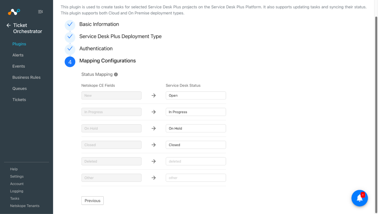This screenshot has width=378, height=214.
Task: Click the Netskope CE Fields column header
Action: point(98,85)
